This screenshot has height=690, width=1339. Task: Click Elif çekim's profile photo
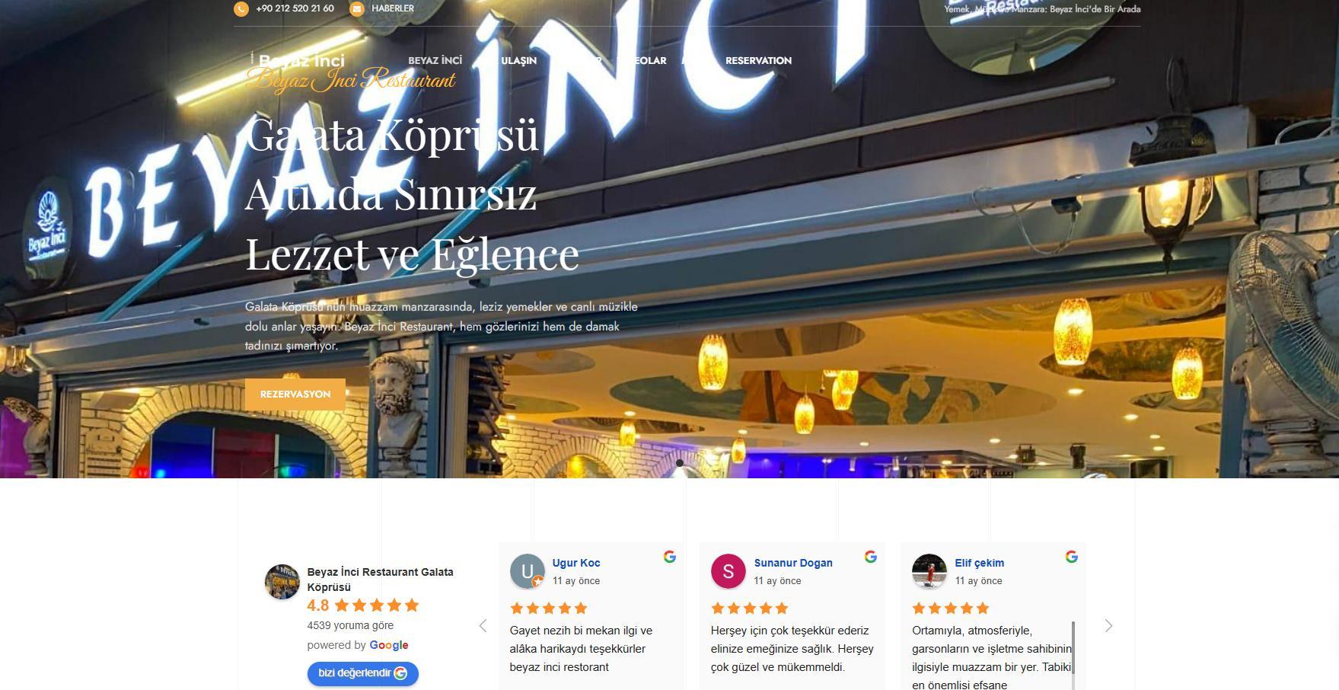[x=929, y=571]
